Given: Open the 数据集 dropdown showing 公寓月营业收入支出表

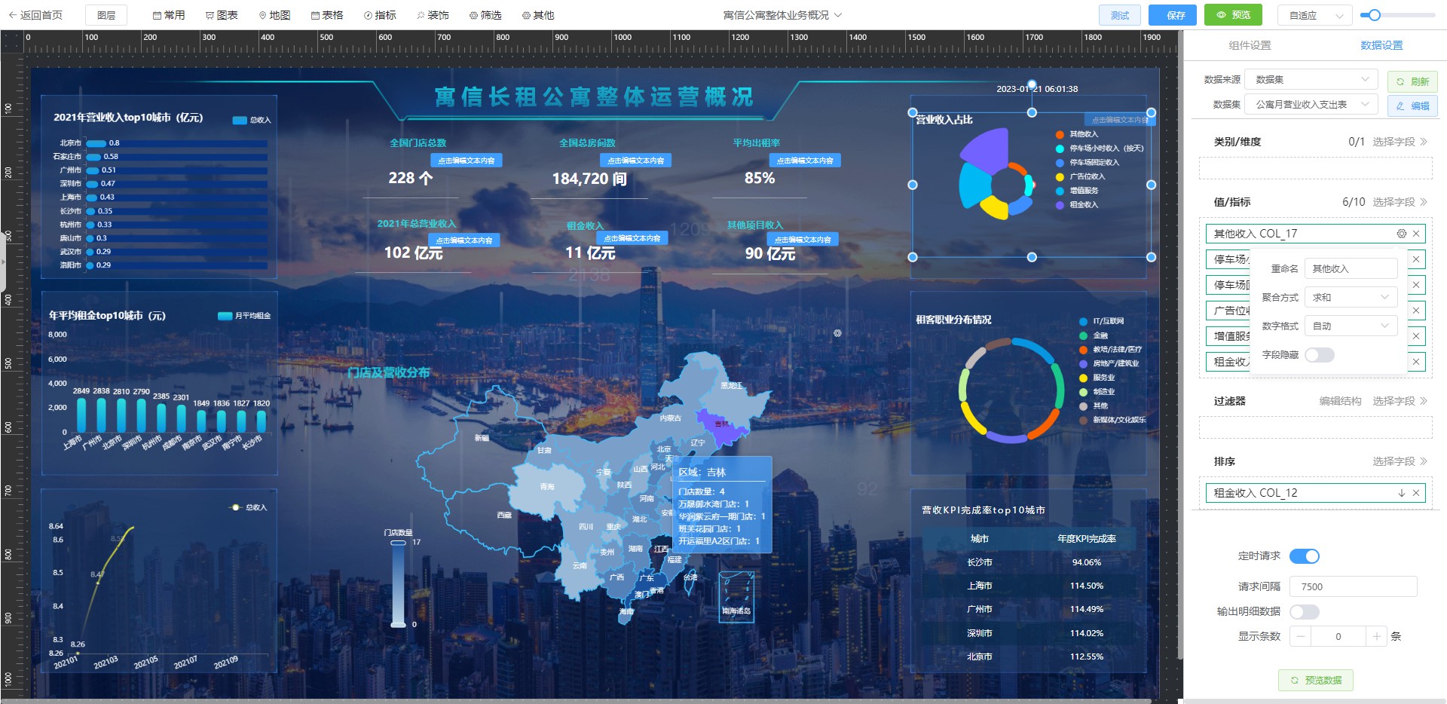Looking at the screenshot, I should click(x=1311, y=104).
